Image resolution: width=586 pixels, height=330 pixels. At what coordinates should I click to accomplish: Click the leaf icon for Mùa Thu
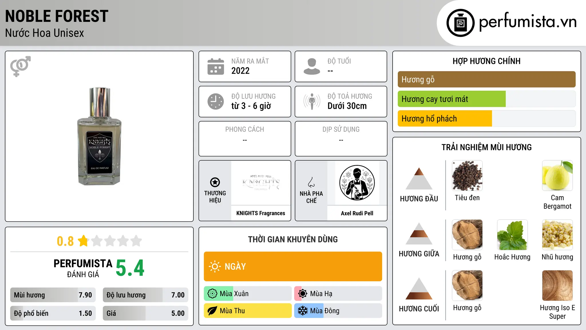coord(212,311)
